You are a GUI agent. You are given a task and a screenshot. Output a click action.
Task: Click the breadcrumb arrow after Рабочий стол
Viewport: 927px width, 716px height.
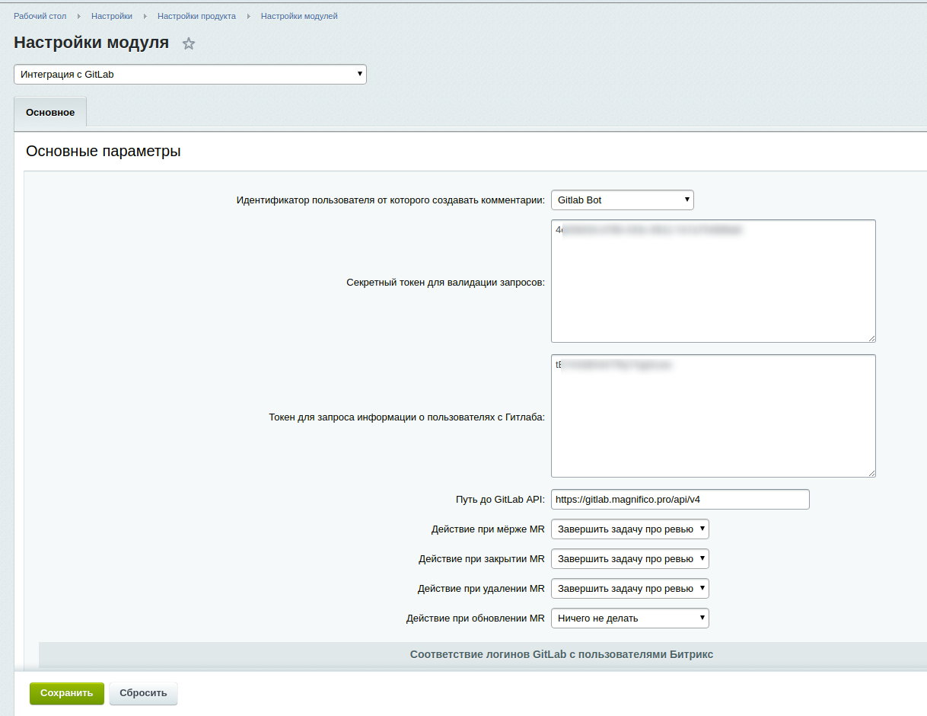click(79, 16)
